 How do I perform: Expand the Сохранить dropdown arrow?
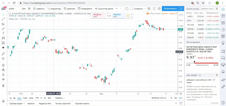tap(145, 9)
